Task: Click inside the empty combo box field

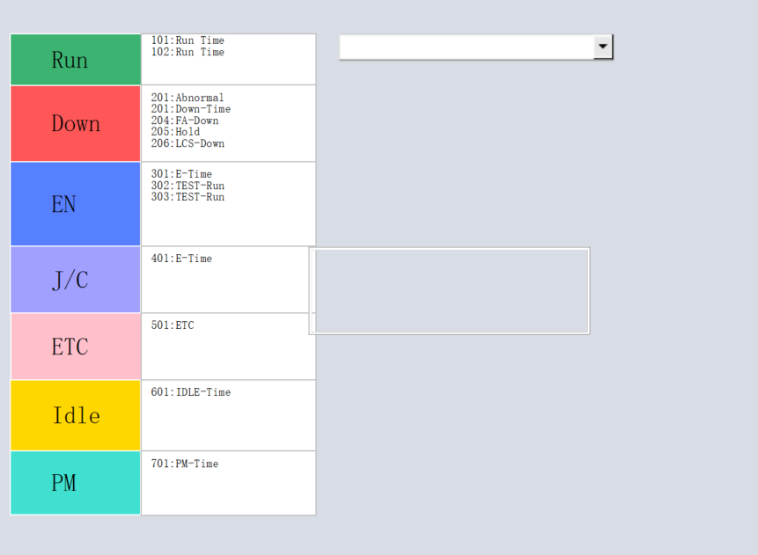Action: (x=466, y=47)
